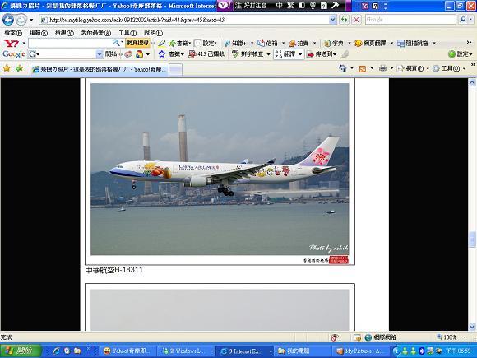Click the vertical scrollbar thumb
The image size is (477, 358).
click(x=472, y=239)
